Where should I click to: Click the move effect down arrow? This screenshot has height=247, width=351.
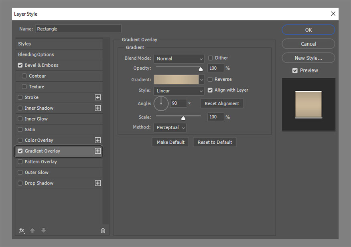tap(44, 230)
